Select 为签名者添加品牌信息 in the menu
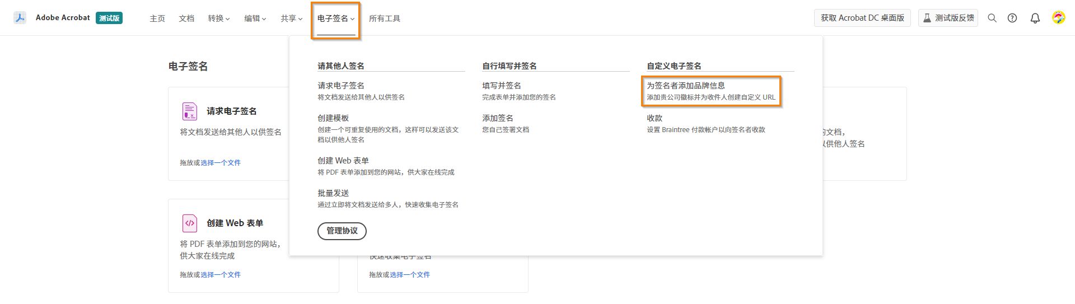 pyautogui.click(x=686, y=86)
